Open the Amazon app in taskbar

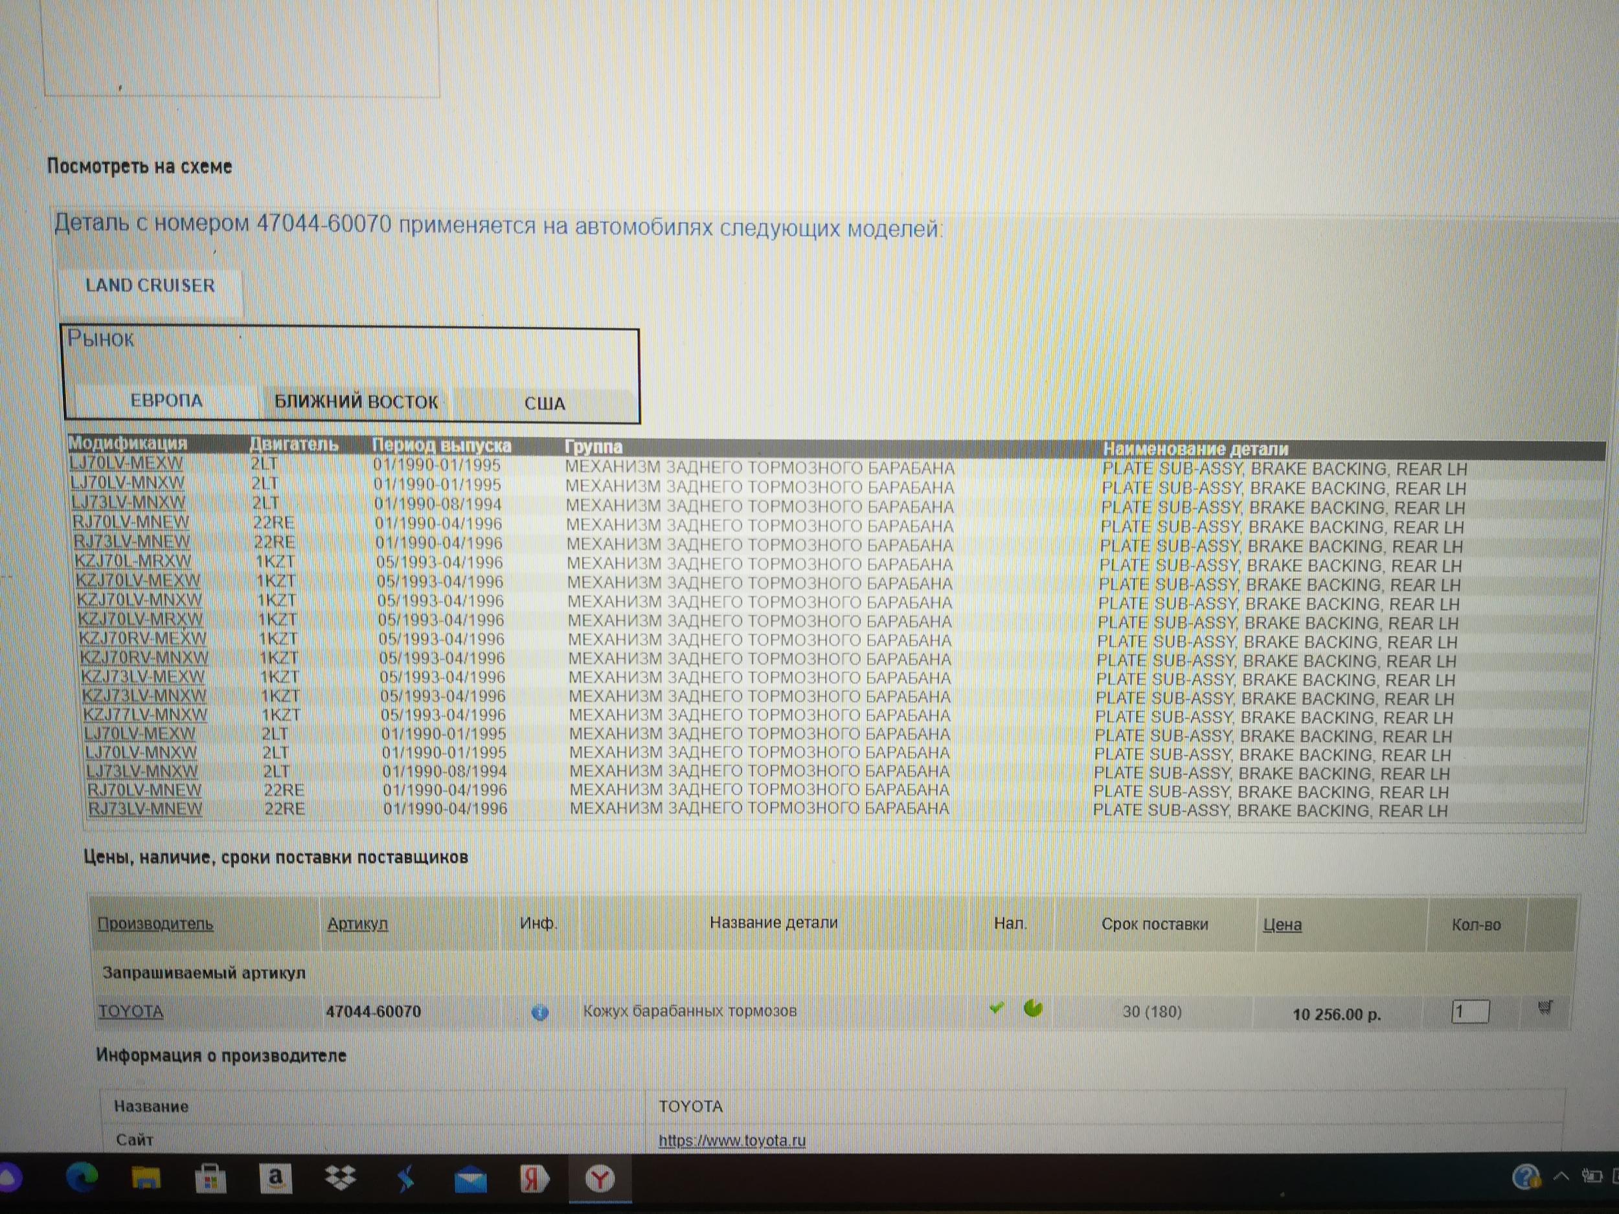click(x=275, y=1178)
